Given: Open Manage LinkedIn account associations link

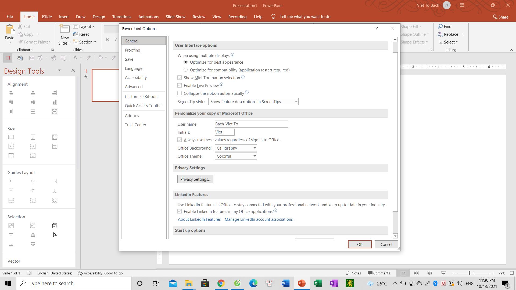Looking at the screenshot, I should click(259, 219).
